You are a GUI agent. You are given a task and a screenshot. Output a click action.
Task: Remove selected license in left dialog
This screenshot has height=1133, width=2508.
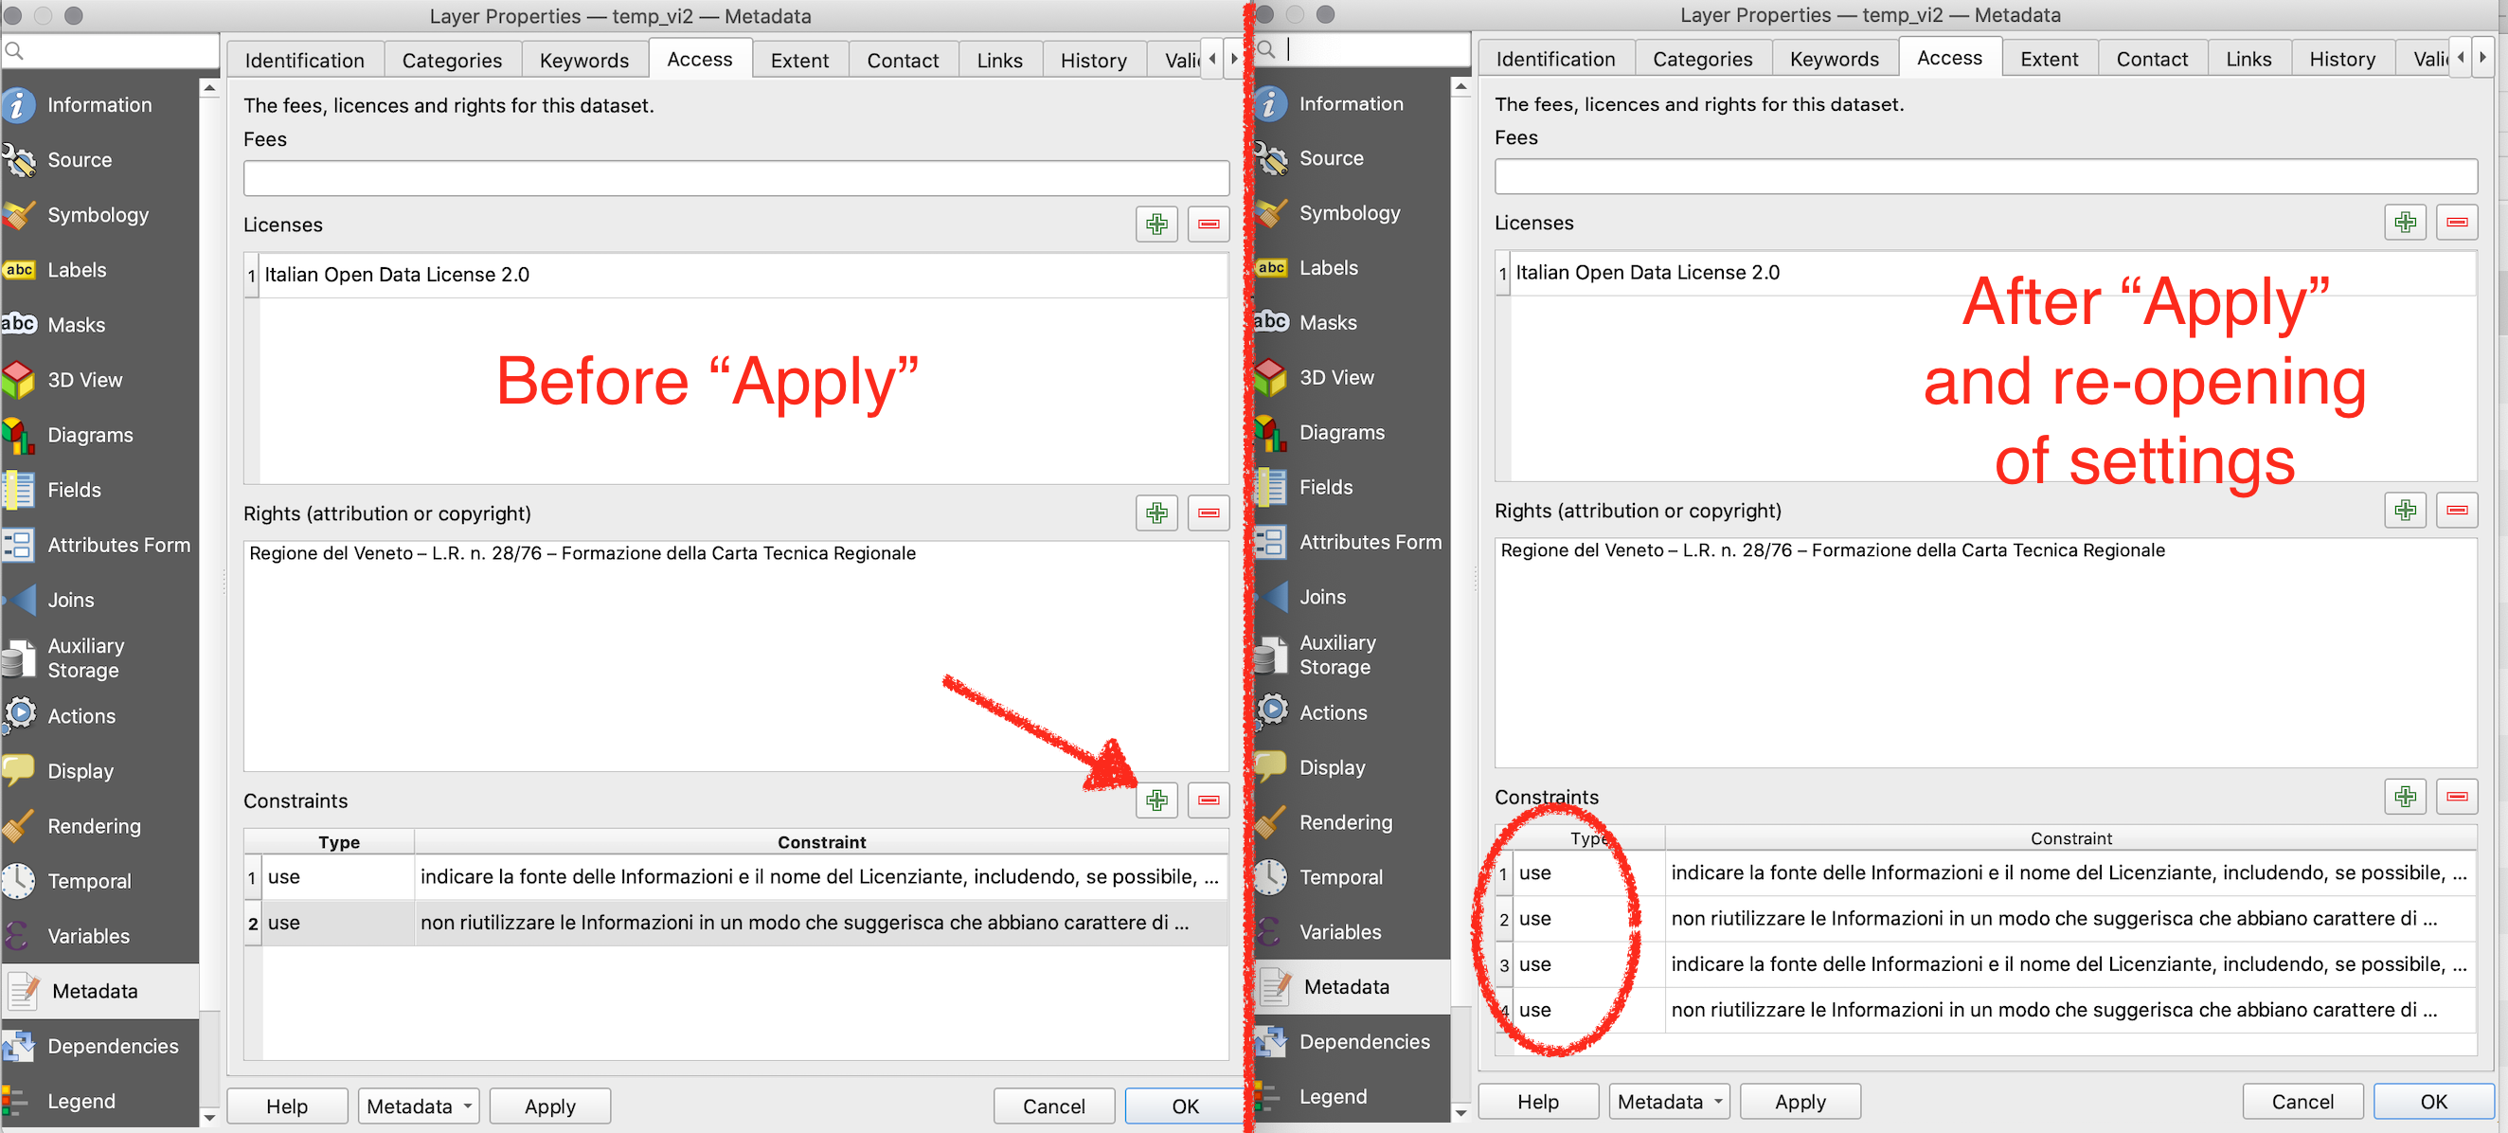click(1208, 225)
